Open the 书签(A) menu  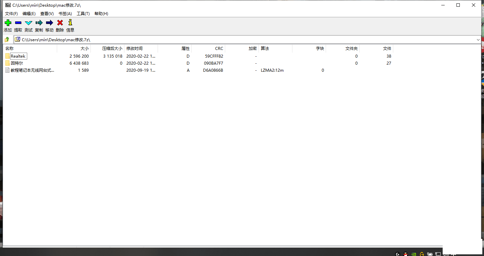65,14
